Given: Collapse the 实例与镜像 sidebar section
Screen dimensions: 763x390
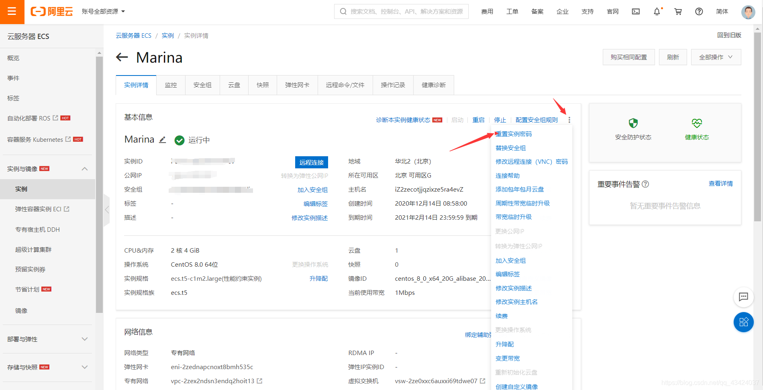Looking at the screenshot, I should point(85,169).
